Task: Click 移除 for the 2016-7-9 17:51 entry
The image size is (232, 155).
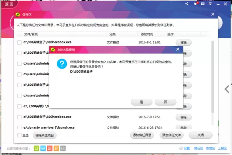Action: click(x=184, y=117)
